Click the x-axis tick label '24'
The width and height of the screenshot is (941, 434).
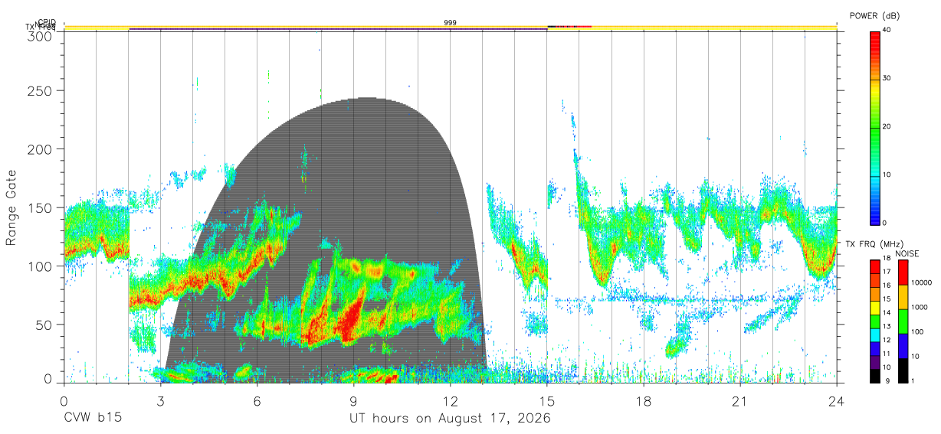coord(837,400)
